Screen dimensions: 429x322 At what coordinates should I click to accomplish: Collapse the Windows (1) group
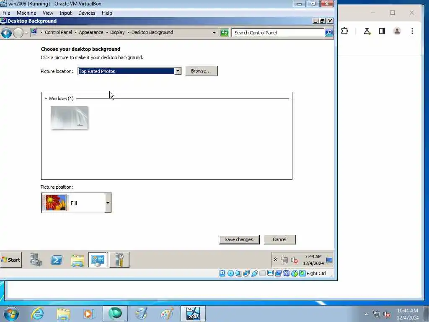coord(46,98)
